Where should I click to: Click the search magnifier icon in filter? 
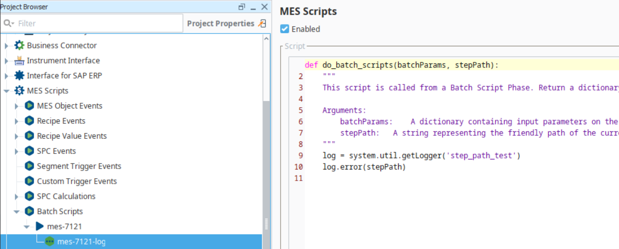pos(9,23)
